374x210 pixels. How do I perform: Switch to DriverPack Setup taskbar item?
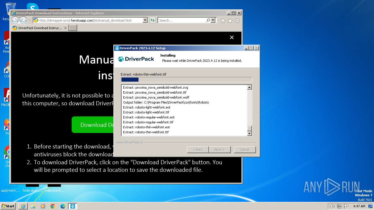tap(73, 206)
